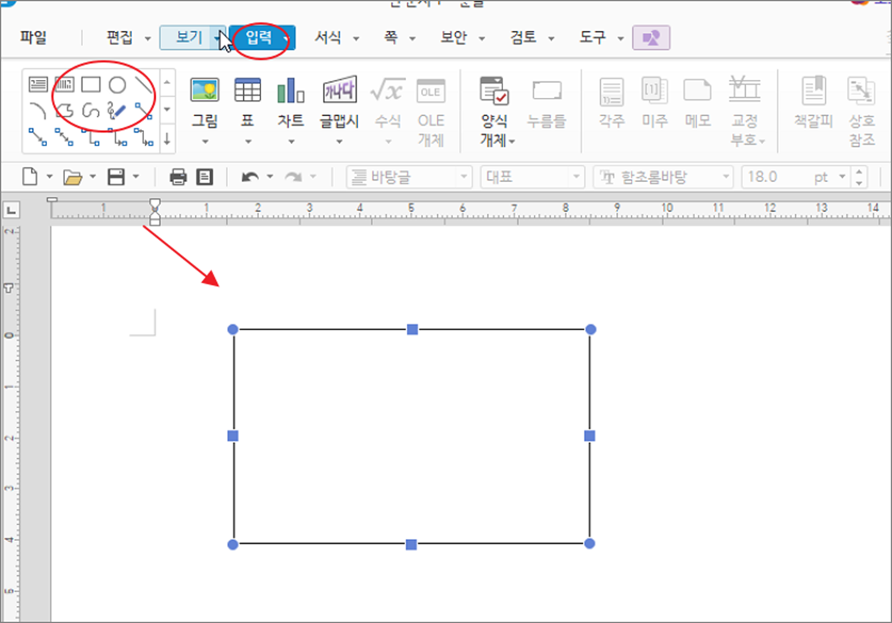Click the 책갈피 bookmark icon
The width and height of the screenshot is (892, 623).
pyautogui.click(x=814, y=91)
